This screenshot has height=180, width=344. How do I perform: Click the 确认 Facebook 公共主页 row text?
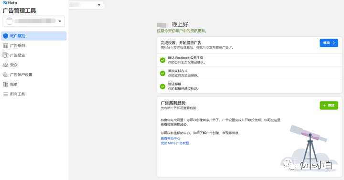point(185,58)
